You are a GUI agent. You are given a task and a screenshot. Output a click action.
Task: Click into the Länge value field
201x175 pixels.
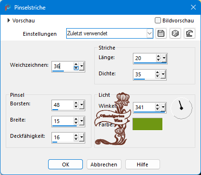(145, 58)
